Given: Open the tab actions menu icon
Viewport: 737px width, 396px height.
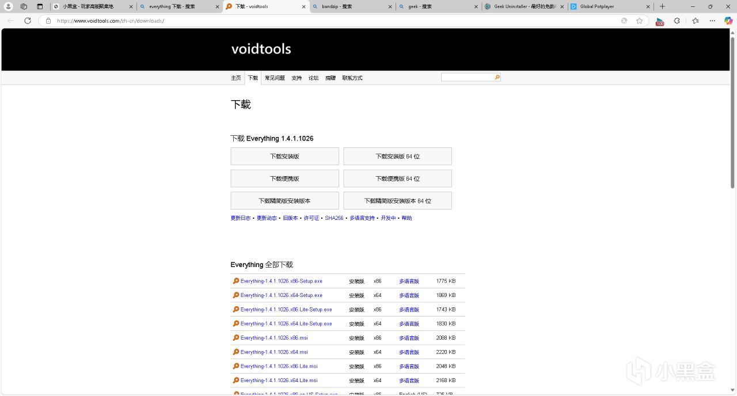Looking at the screenshot, I should click(x=40, y=6).
